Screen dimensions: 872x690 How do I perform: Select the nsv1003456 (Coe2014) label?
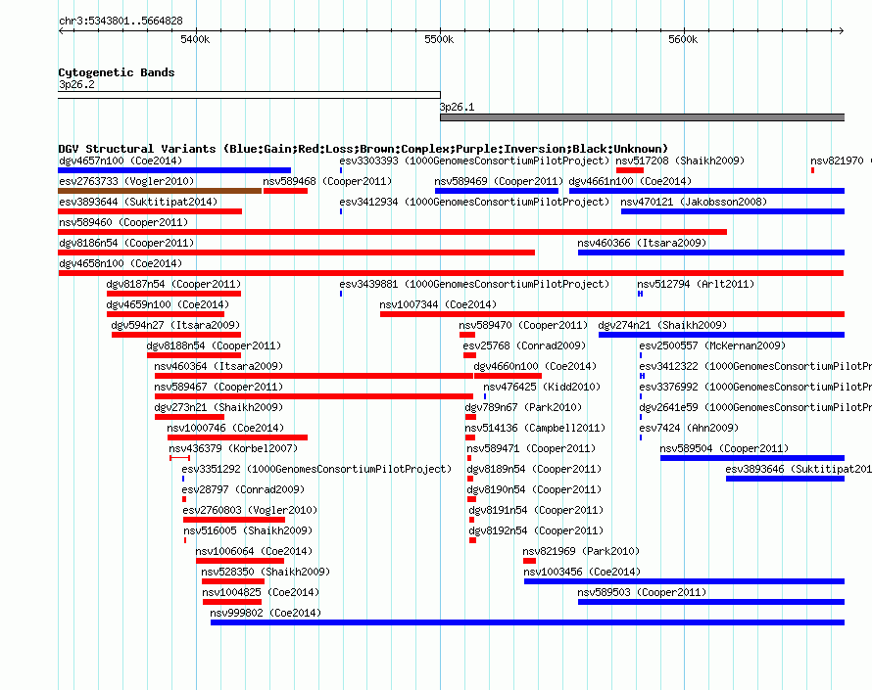pyautogui.click(x=582, y=573)
